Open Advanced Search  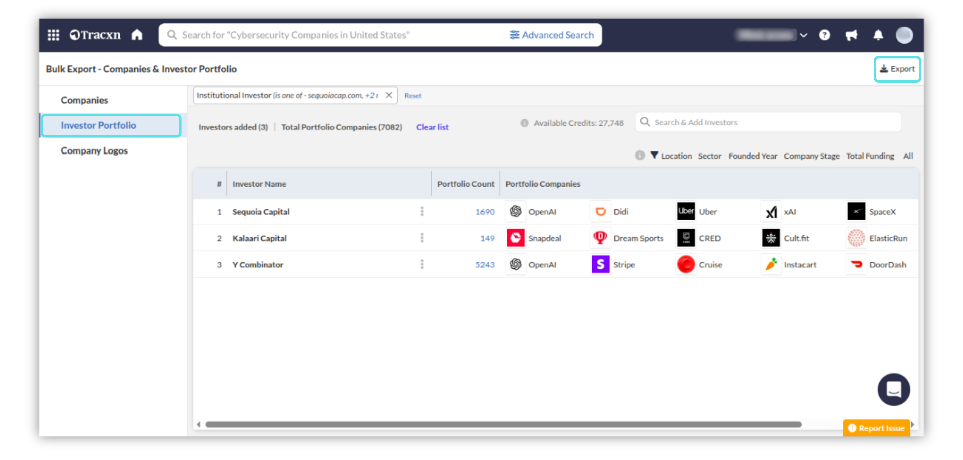(552, 35)
